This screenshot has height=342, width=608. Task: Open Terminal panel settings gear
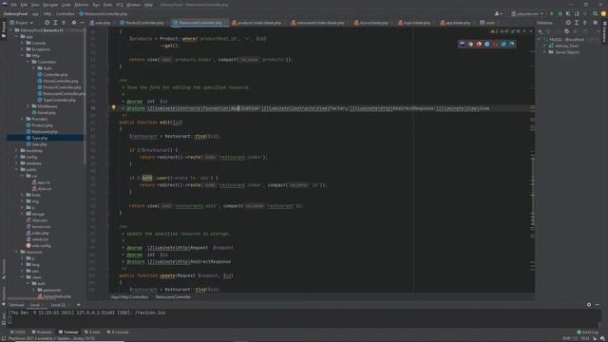click(x=589, y=305)
